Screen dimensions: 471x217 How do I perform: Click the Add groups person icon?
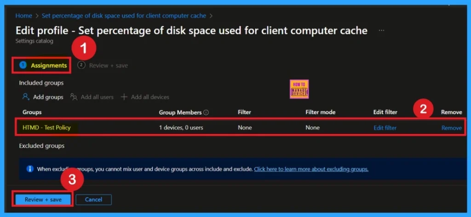pyautogui.click(x=26, y=97)
